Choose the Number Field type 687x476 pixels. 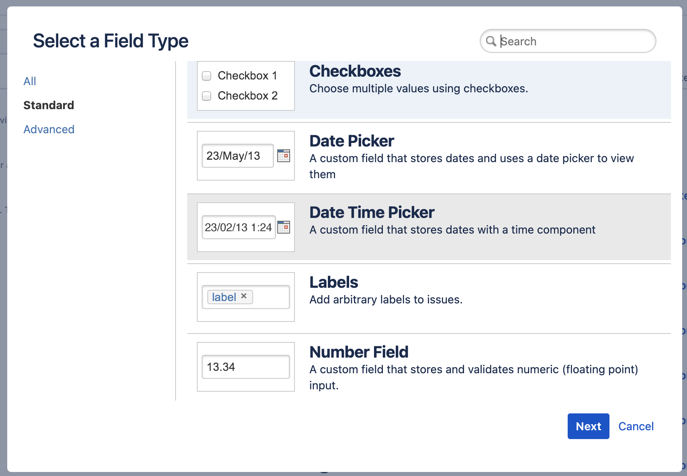click(x=429, y=367)
